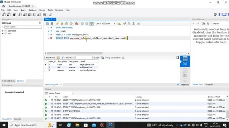
Task: Open Workbench preferences gear icon
Action: (215, 14)
